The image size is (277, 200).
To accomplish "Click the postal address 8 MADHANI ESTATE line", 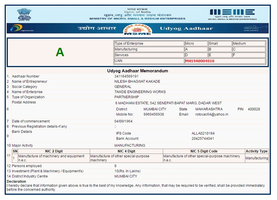I will tap(168, 103).
